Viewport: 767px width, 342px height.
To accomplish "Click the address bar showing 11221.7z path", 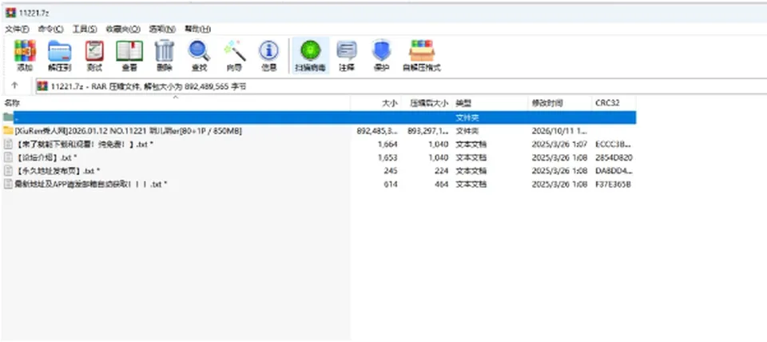I will 401,86.
